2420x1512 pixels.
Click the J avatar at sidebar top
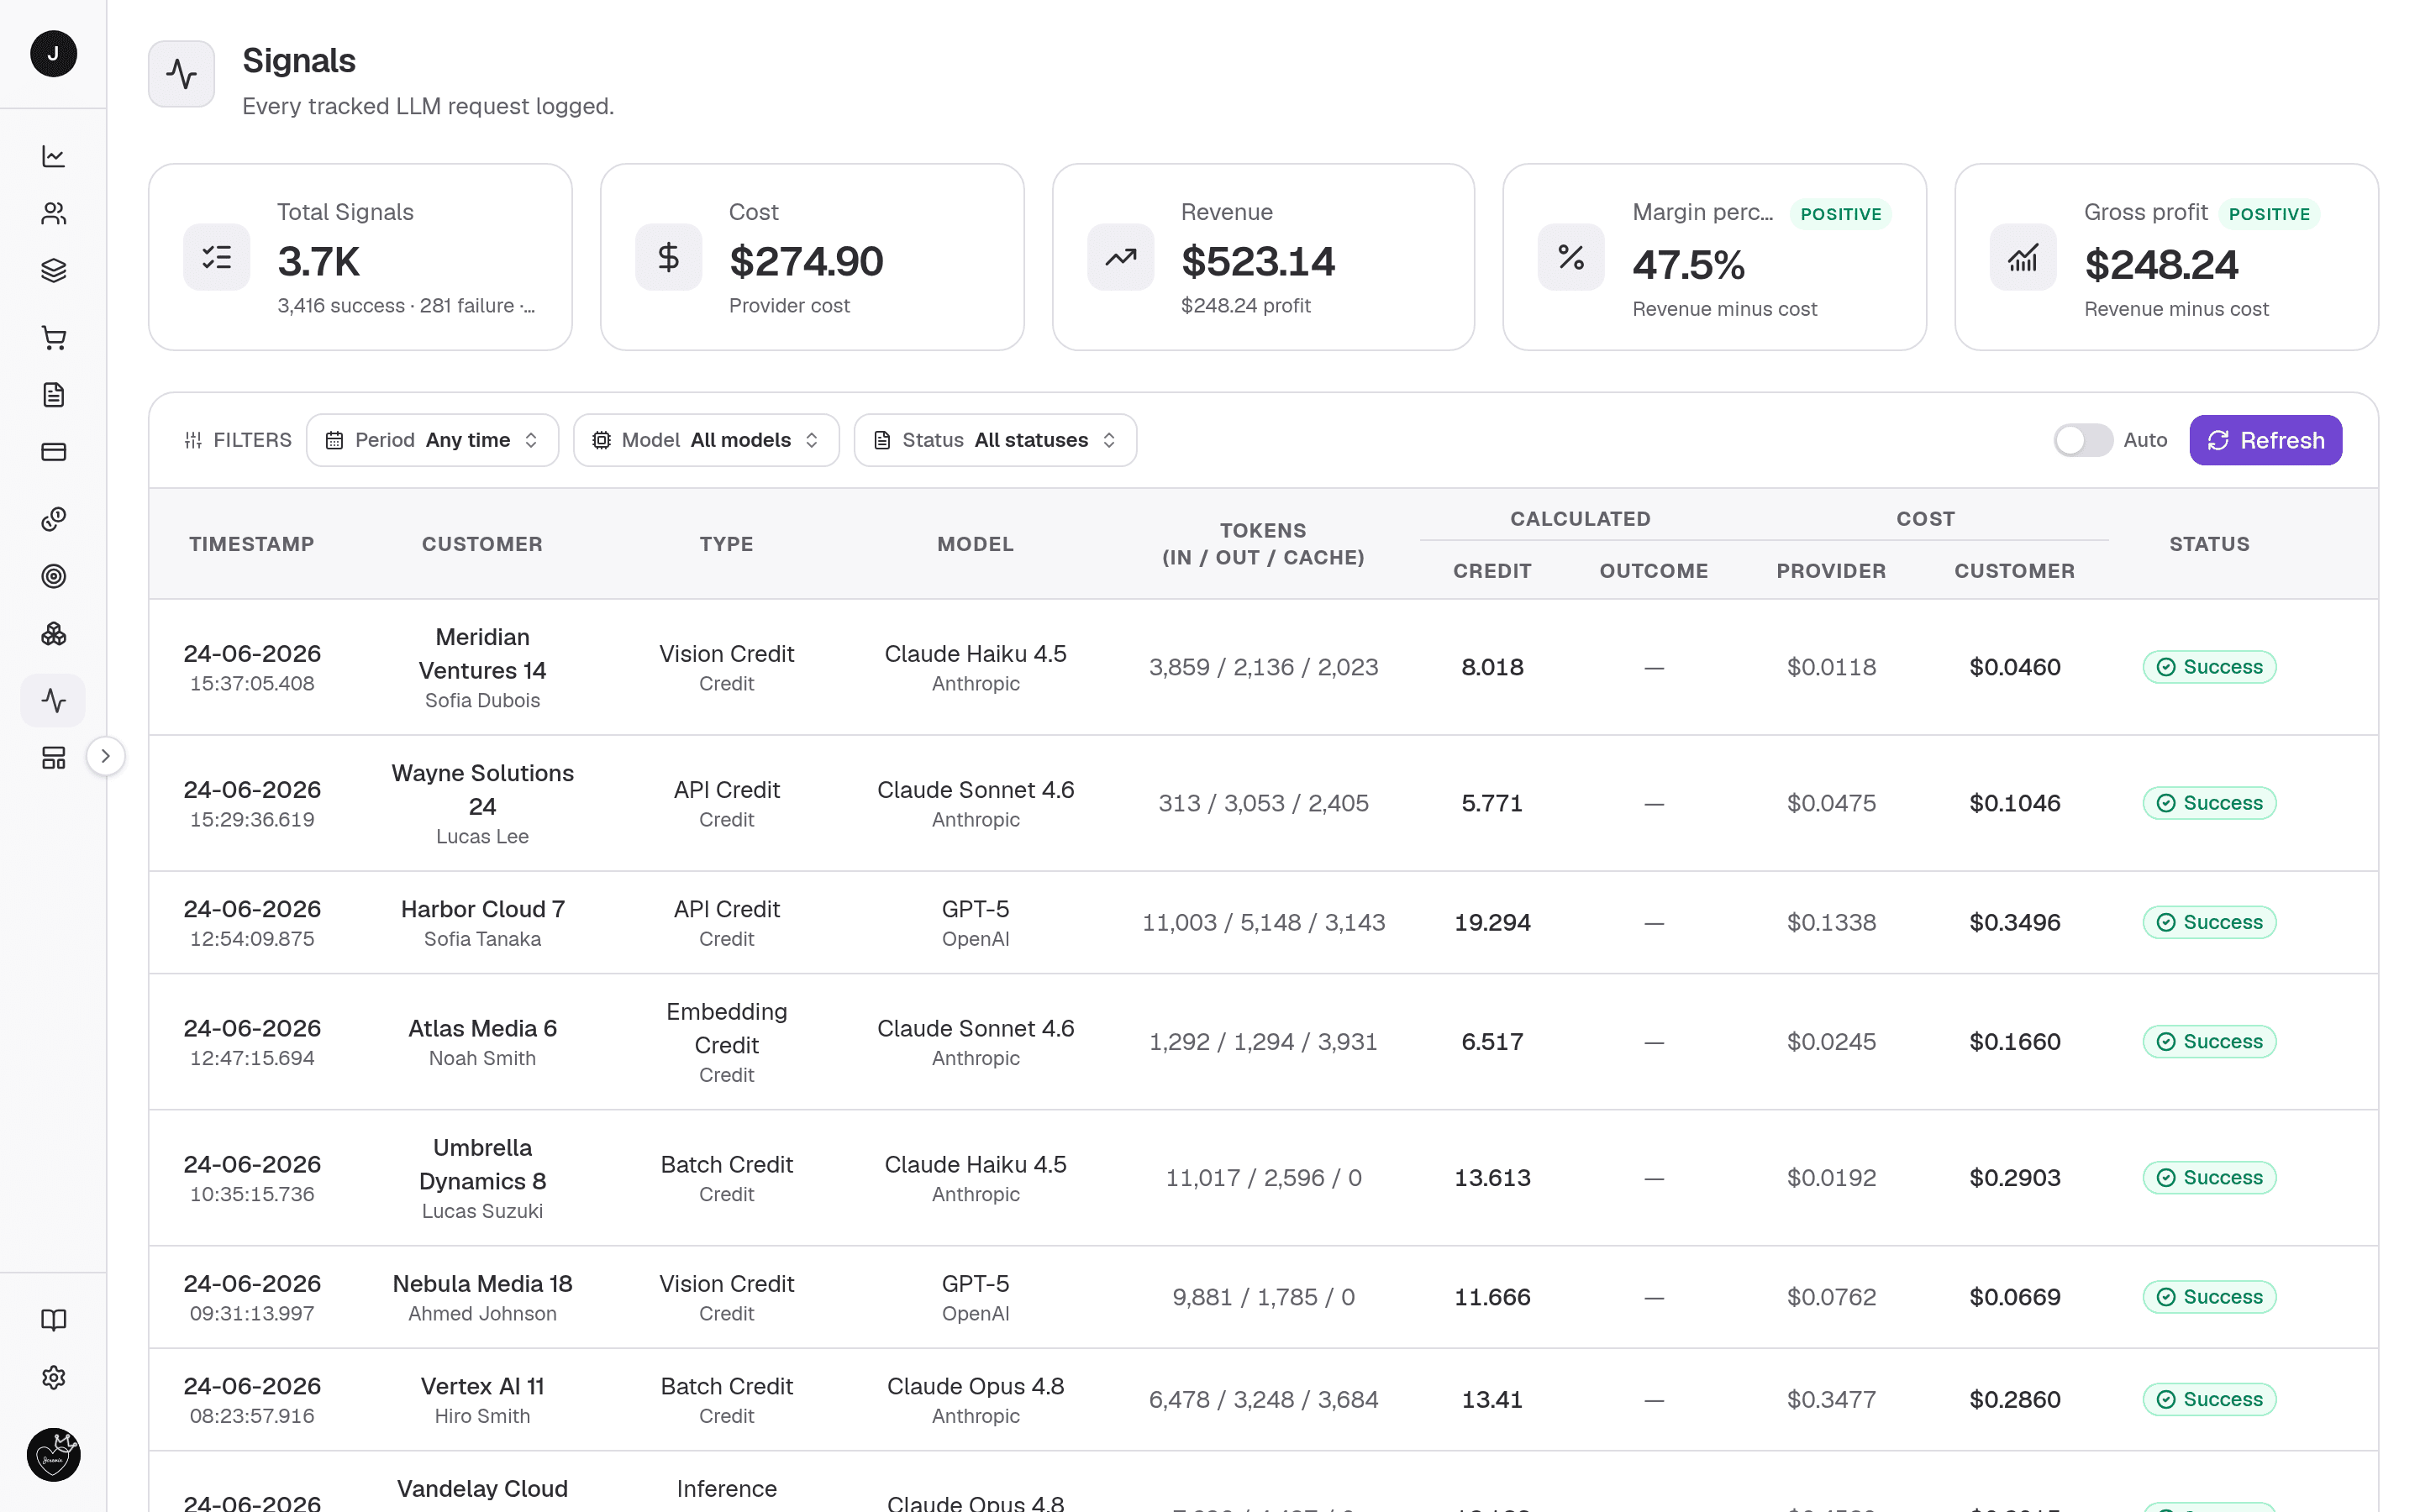tap(53, 54)
